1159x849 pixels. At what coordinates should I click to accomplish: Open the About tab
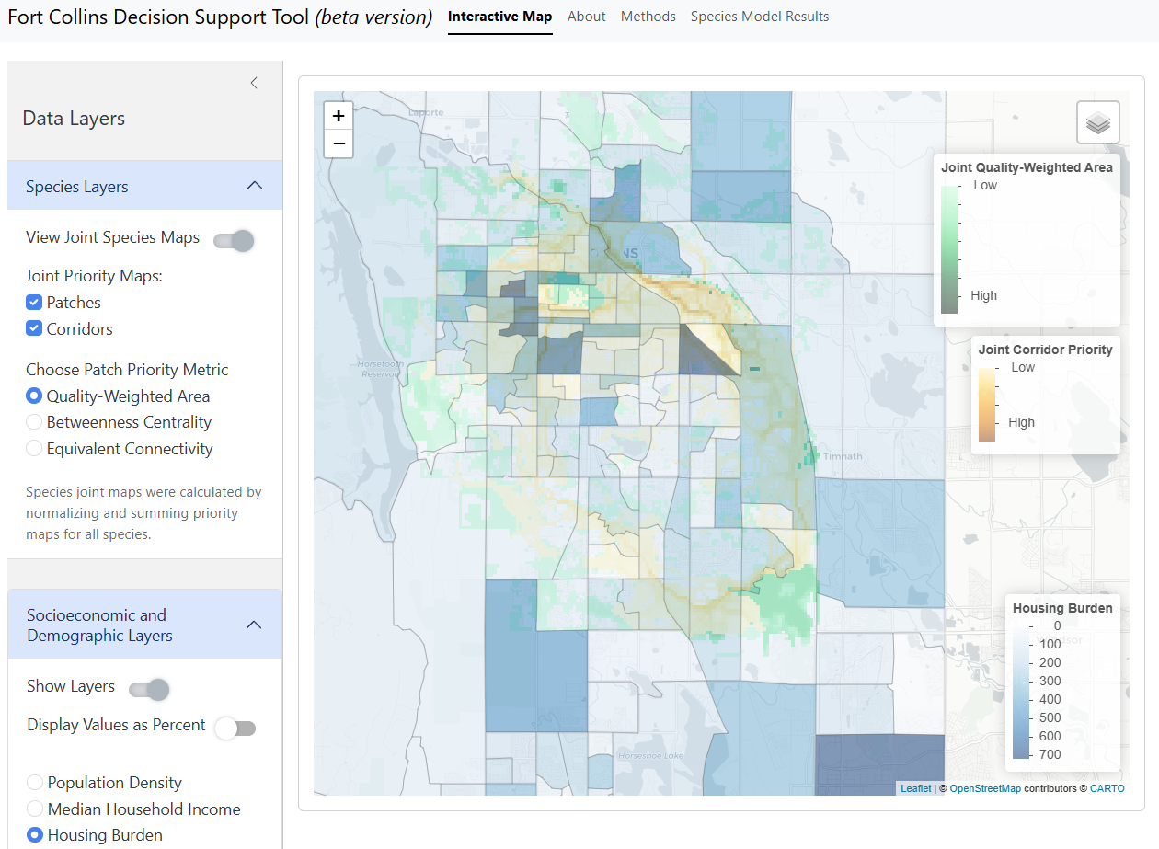(x=586, y=17)
